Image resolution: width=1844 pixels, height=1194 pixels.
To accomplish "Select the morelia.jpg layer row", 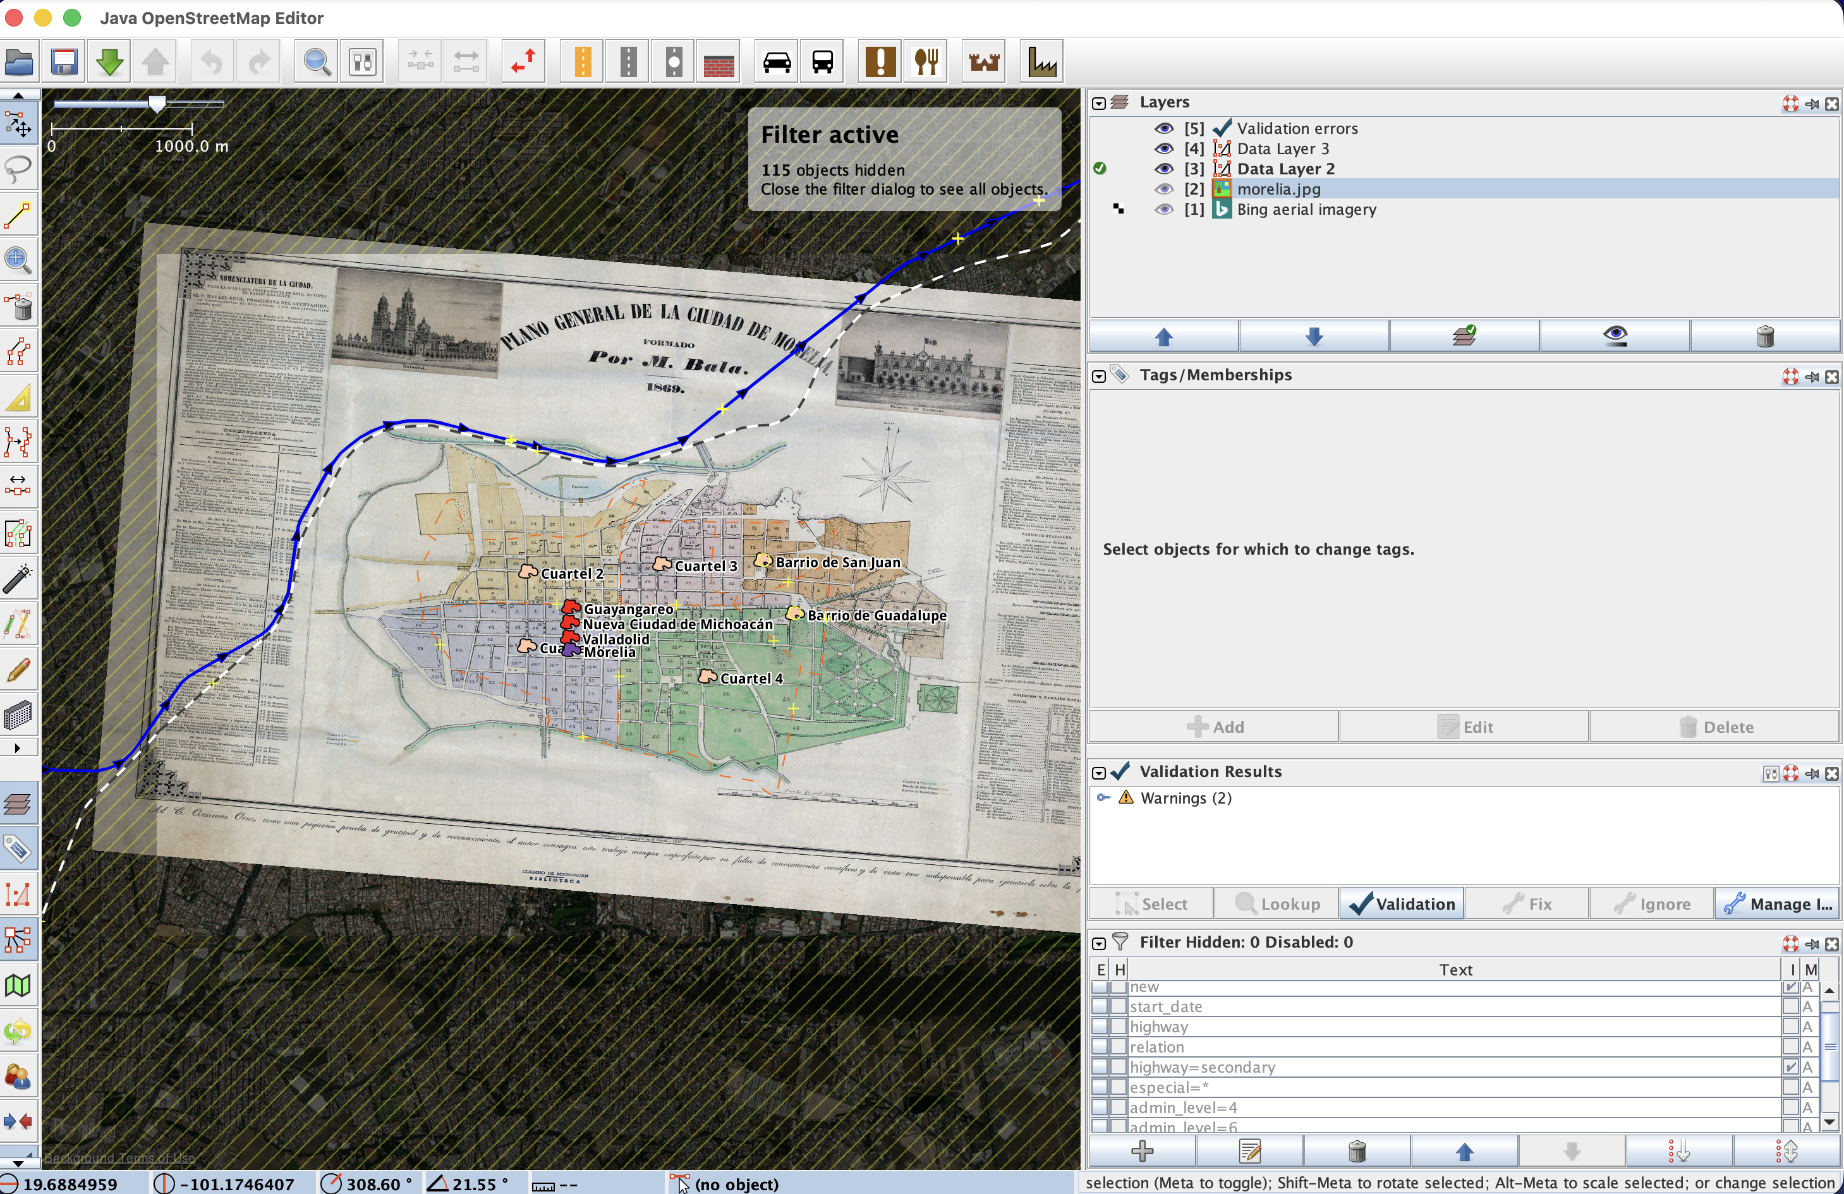I will tap(1464, 189).
